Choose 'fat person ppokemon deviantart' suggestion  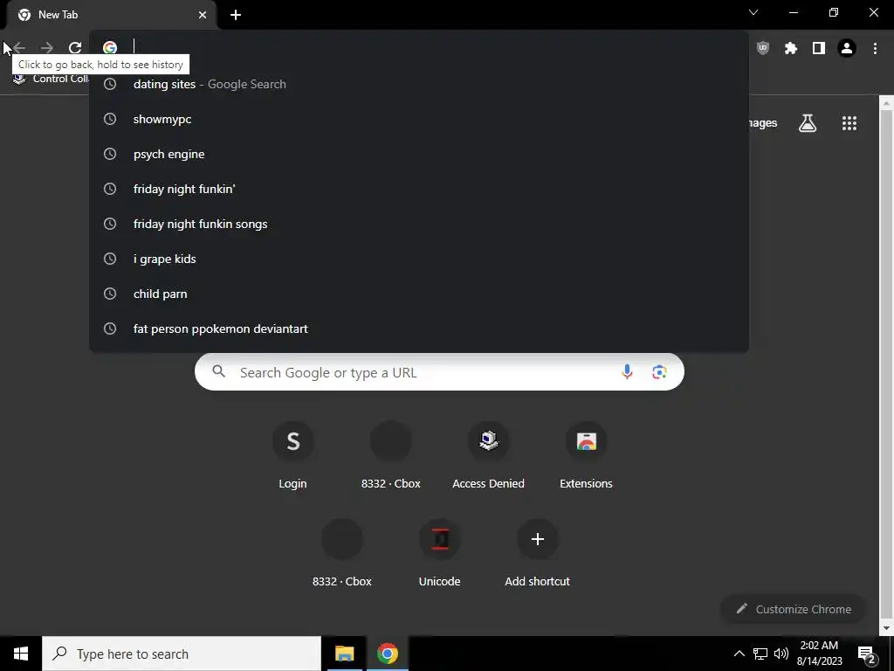click(419, 329)
